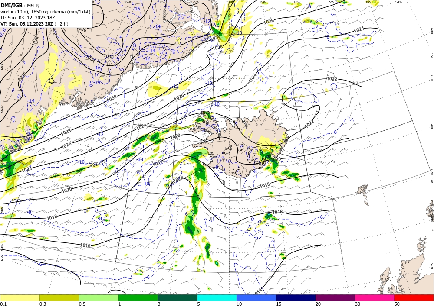Click the '10W' longitude label at top

click(297, 2)
